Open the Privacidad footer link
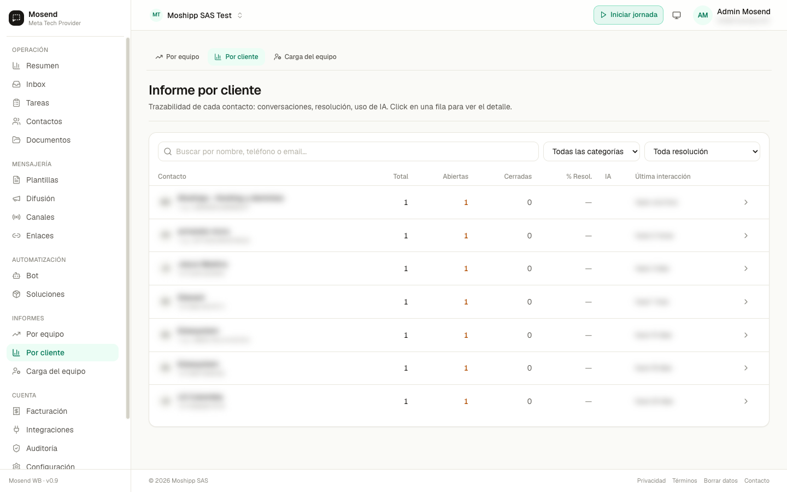 tap(651, 481)
